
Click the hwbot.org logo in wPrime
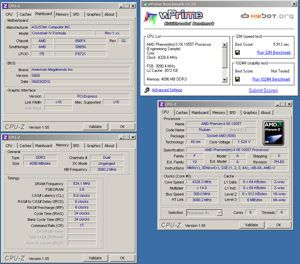point(267,16)
